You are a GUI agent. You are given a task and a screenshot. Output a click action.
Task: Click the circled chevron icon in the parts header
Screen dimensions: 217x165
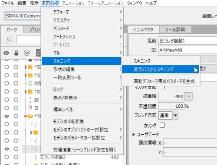27,53
